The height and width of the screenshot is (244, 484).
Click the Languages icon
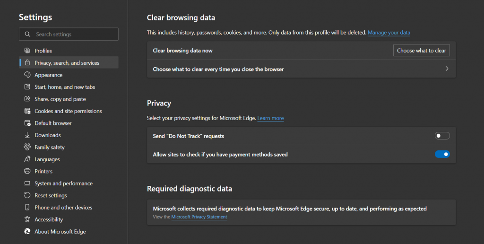[x=27, y=159]
